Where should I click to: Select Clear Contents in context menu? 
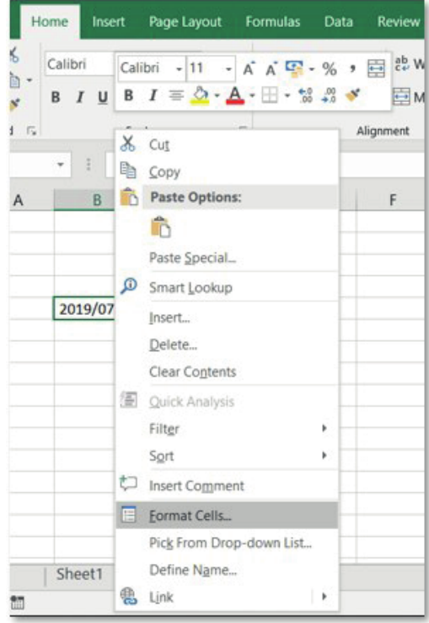227,371
